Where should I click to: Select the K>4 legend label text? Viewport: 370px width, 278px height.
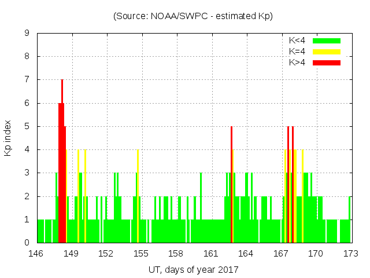(x=298, y=62)
